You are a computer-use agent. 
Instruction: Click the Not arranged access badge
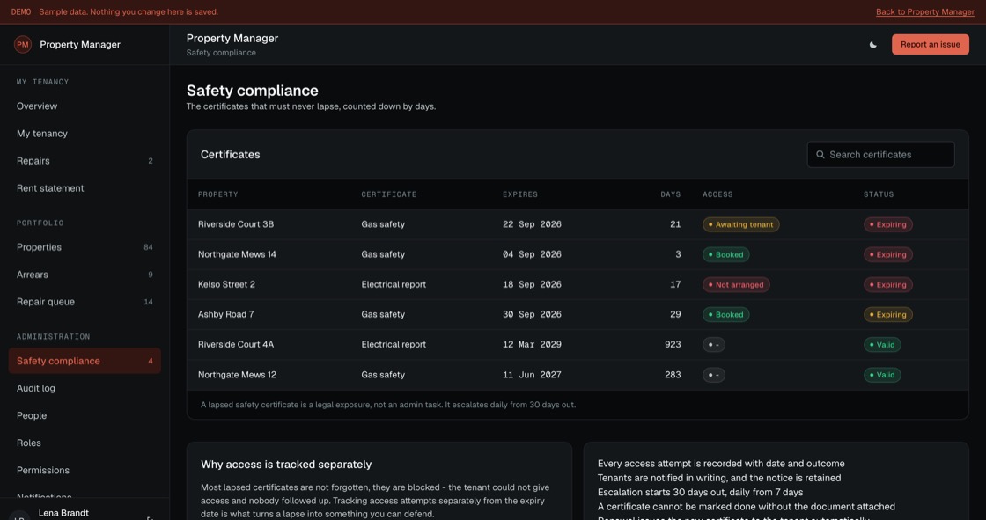click(736, 285)
